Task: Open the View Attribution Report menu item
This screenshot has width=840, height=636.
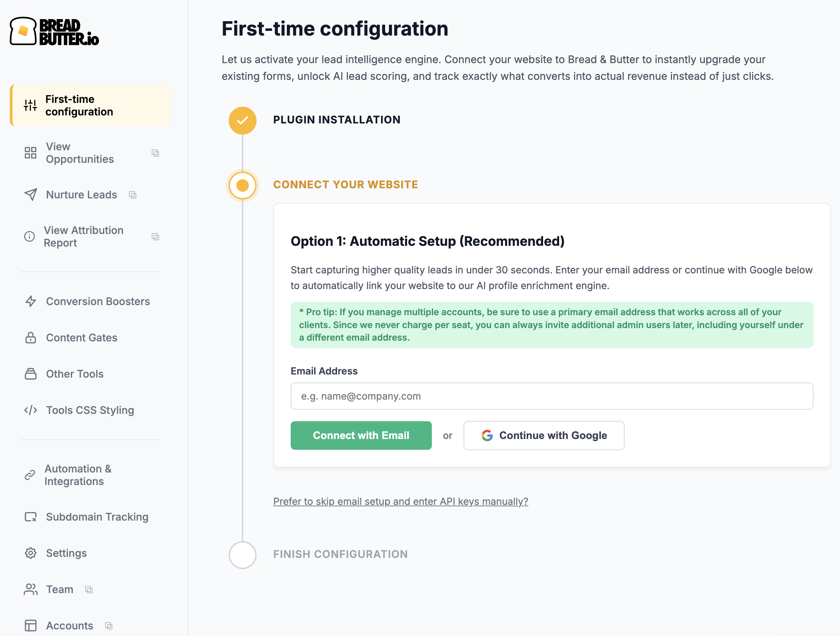Action: point(84,236)
